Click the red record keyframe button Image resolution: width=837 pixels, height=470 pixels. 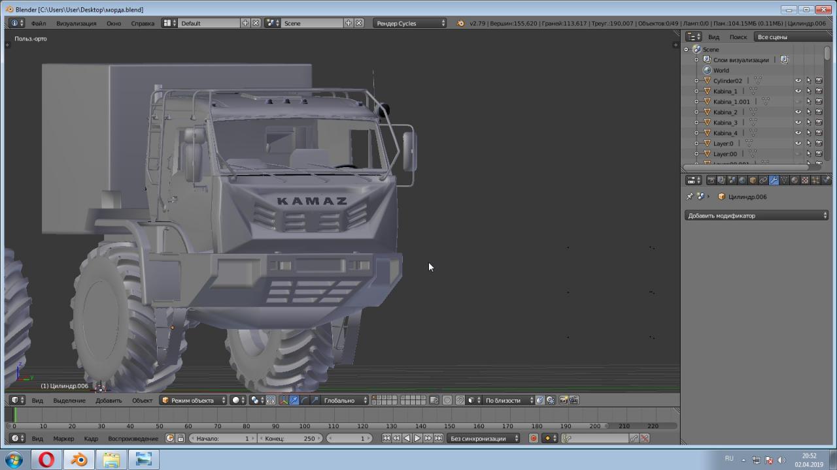[x=534, y=439]
